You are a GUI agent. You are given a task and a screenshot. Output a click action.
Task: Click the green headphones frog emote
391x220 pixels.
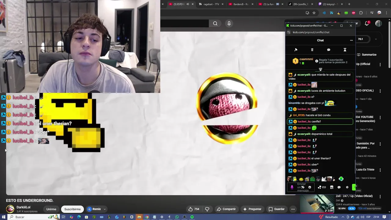[x=341, y=179]
